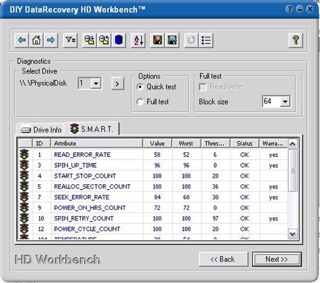320x283 pixels.
Task: Select the REALLOC_SECTOR_COUNT attribute text
Action: click(x=92, y=186)
